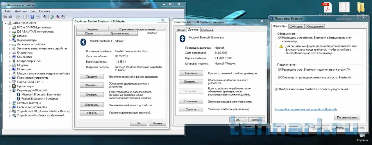Click Обновить... button in Realtek adapter dialog
Image resolution: width=372 pixels, height=145 pixels.
92,85
